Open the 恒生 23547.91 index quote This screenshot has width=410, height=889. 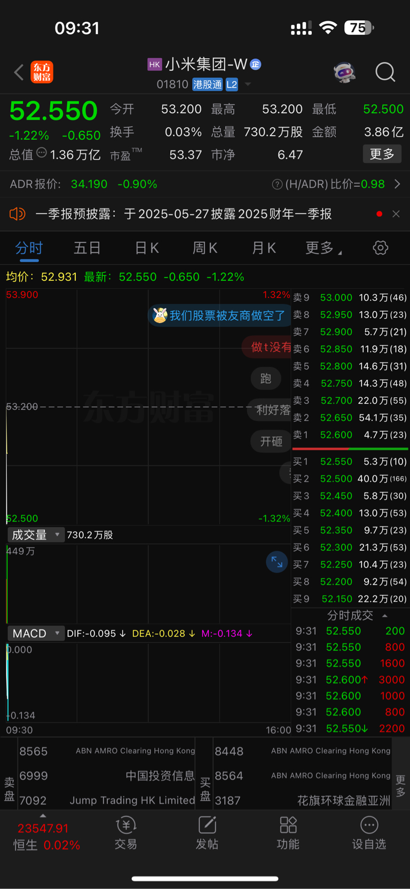click(x=47, y=837)
